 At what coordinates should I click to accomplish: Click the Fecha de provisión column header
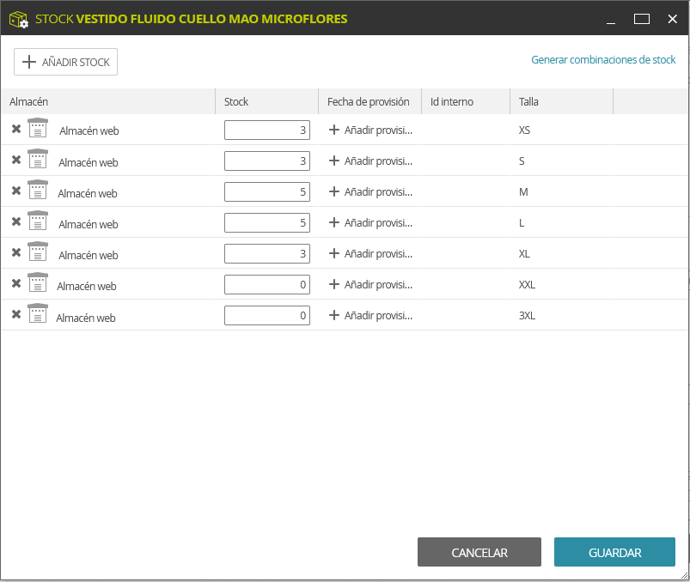pos(369,101)
